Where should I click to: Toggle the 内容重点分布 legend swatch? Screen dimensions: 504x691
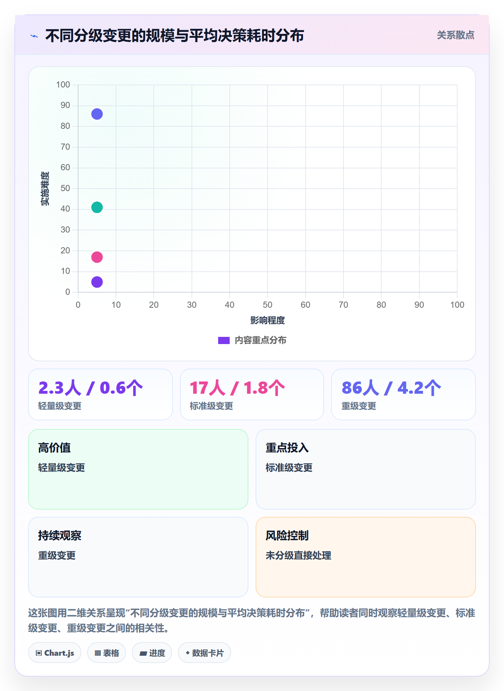[224, 340]
